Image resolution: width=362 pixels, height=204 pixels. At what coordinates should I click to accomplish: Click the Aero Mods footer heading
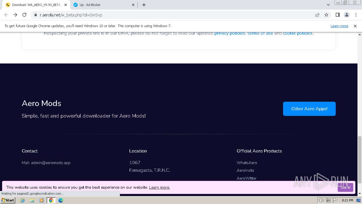[41, 103]
